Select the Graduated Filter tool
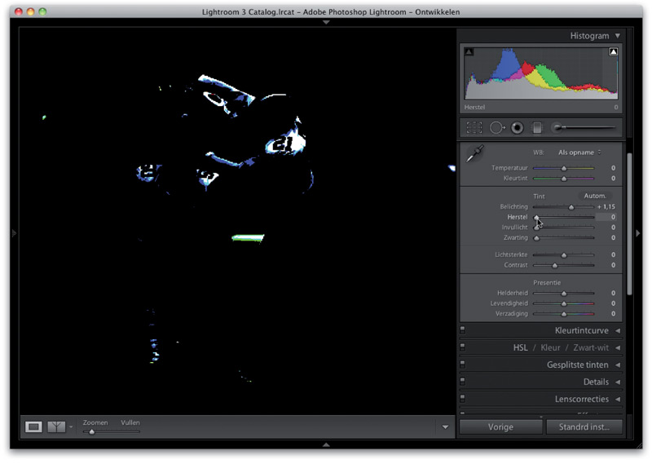This screenshot has height=464, width=652. click(537, 128)
